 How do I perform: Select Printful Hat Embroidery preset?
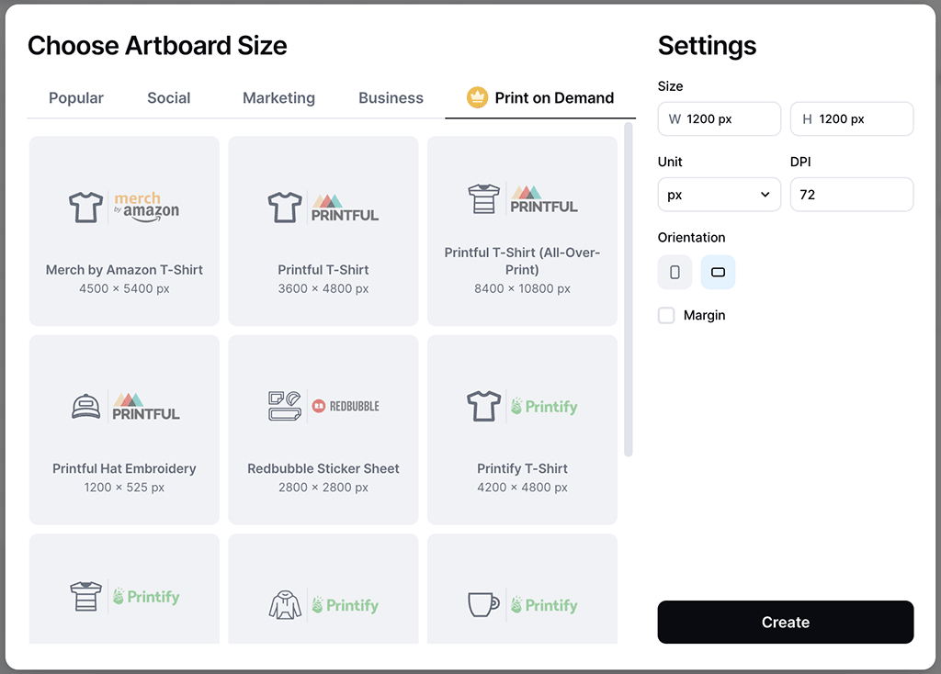[124, 430]
